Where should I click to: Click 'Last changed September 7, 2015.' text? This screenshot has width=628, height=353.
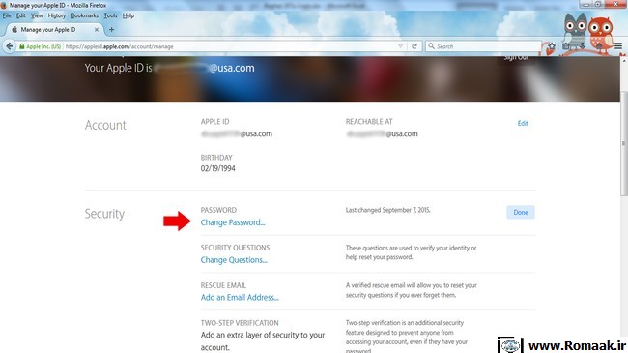(387, 210)
